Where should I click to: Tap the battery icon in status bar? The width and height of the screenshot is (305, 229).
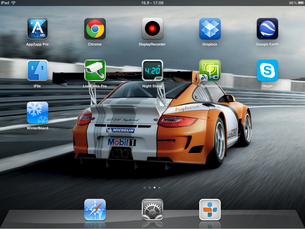click(301, 3)
